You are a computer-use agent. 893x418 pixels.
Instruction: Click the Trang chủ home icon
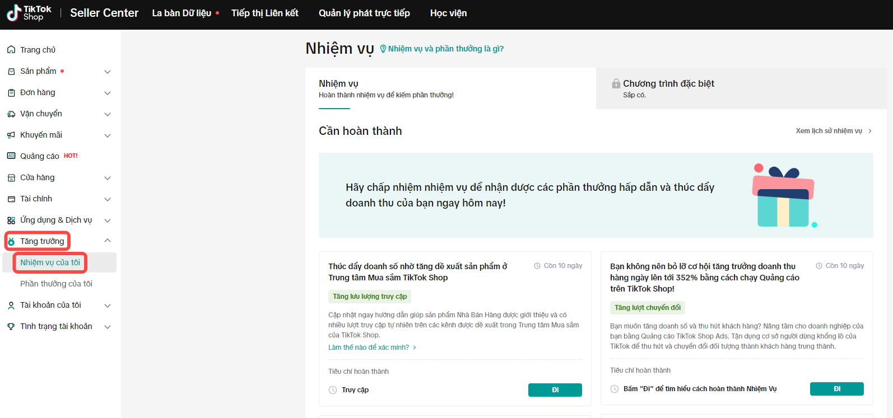pyautogui.click(x=11, y=50)
